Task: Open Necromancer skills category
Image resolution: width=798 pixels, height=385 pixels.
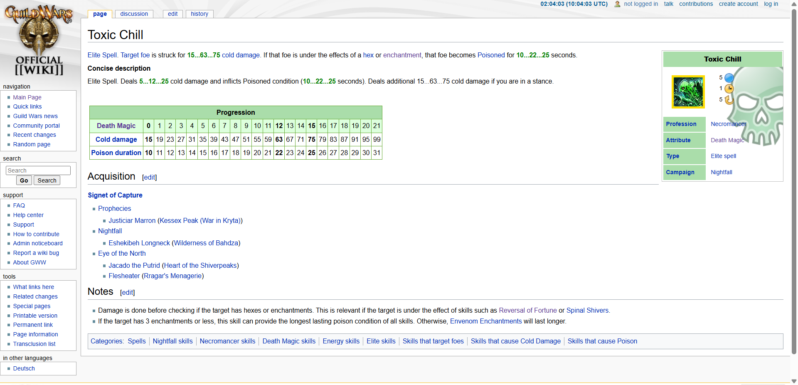Action: point(227,341)
